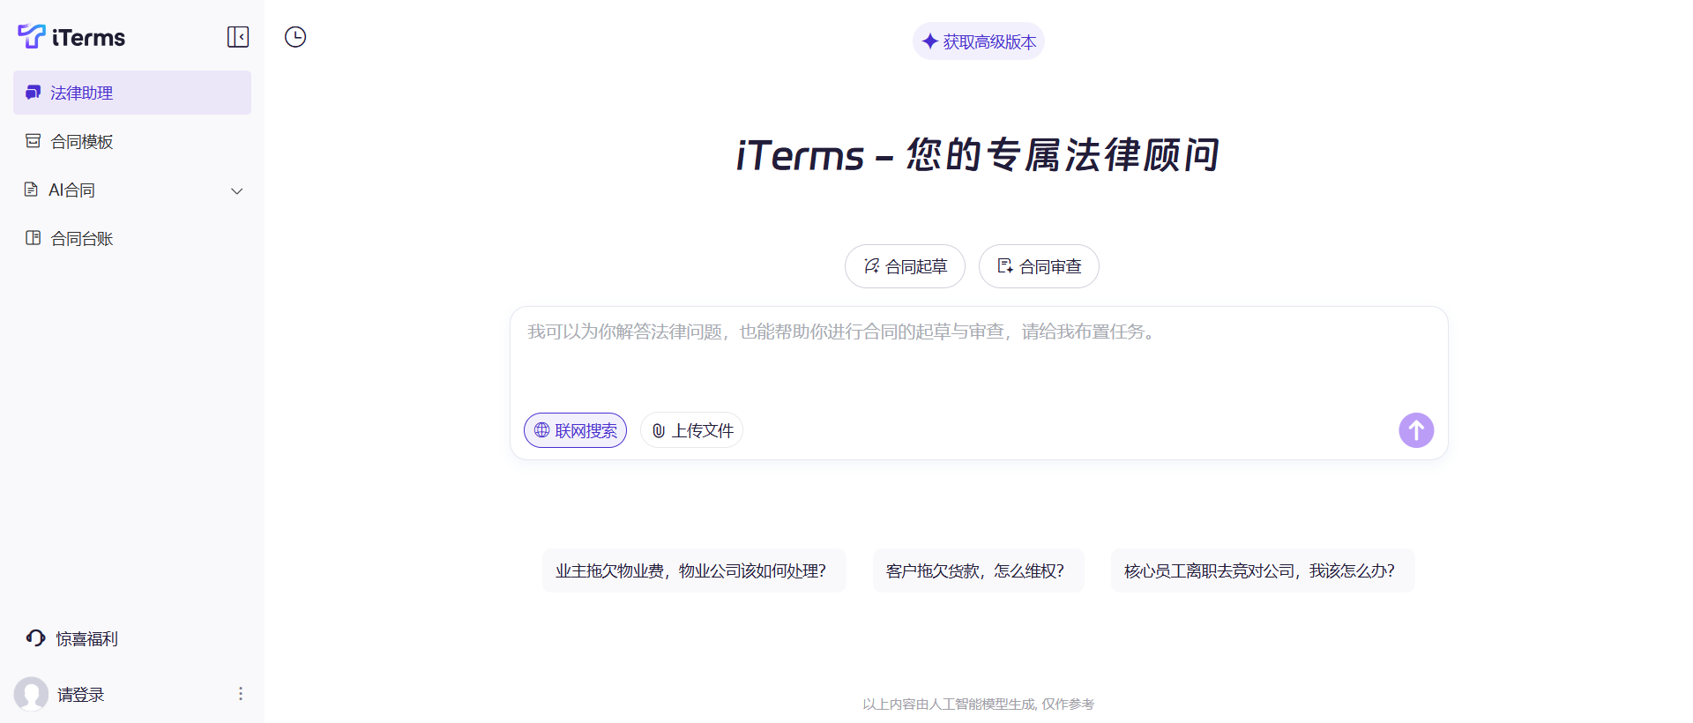Open 合同台账 in the sidebar
The height and width of the screenshot is (723, 1693).
(132, 238)
